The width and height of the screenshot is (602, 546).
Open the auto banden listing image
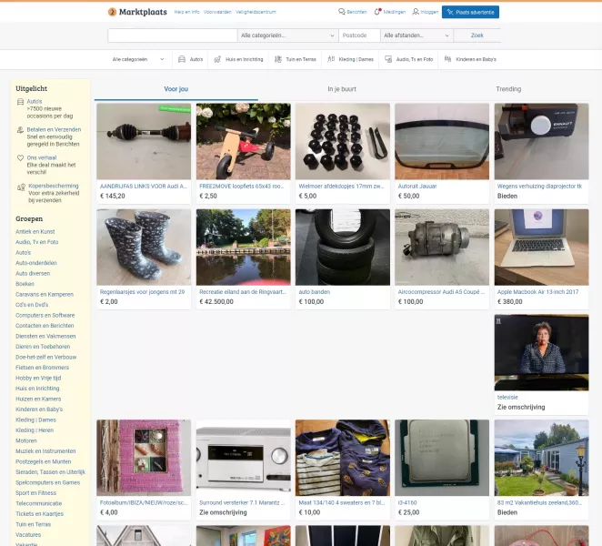tap(343, 247)
